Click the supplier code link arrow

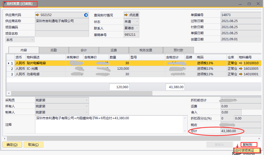pos(37,15)
